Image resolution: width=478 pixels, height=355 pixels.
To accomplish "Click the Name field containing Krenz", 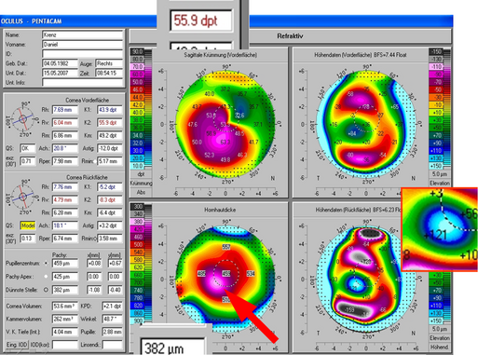I will click(x=83, y=34).
